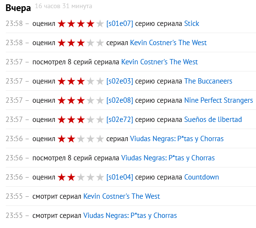Viewport: 256px width, 228px height.
Task: Open episode s01e07 of Stick
Action: pyautogui.click(x=120, y=24)
